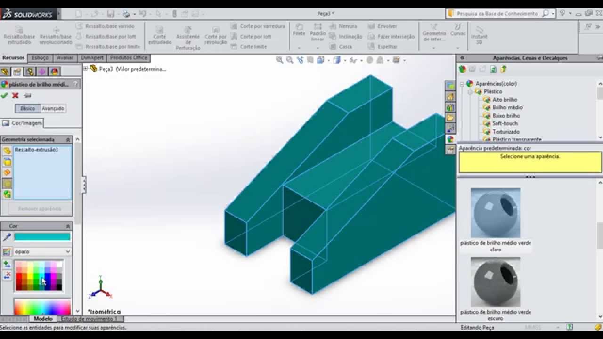Image resolution: width=603 pixels, height=339 pixels.
Task: Expand the Peça3 flyout design tree
Action: [x=86, y=68]
